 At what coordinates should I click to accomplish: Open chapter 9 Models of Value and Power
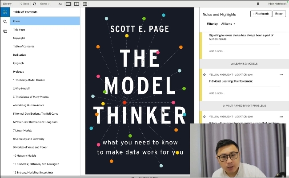coord(45,147)
